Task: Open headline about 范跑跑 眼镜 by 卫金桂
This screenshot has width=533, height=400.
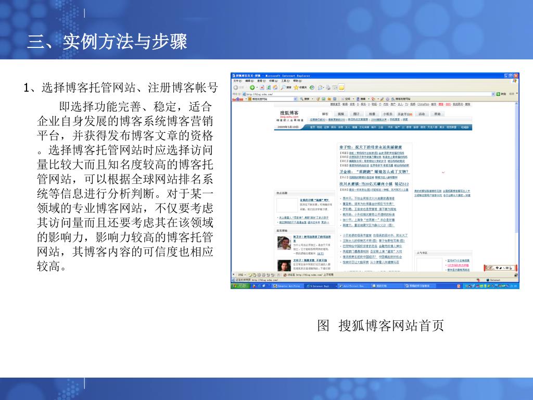Action: pyautogui.click(x=374, y=172)
